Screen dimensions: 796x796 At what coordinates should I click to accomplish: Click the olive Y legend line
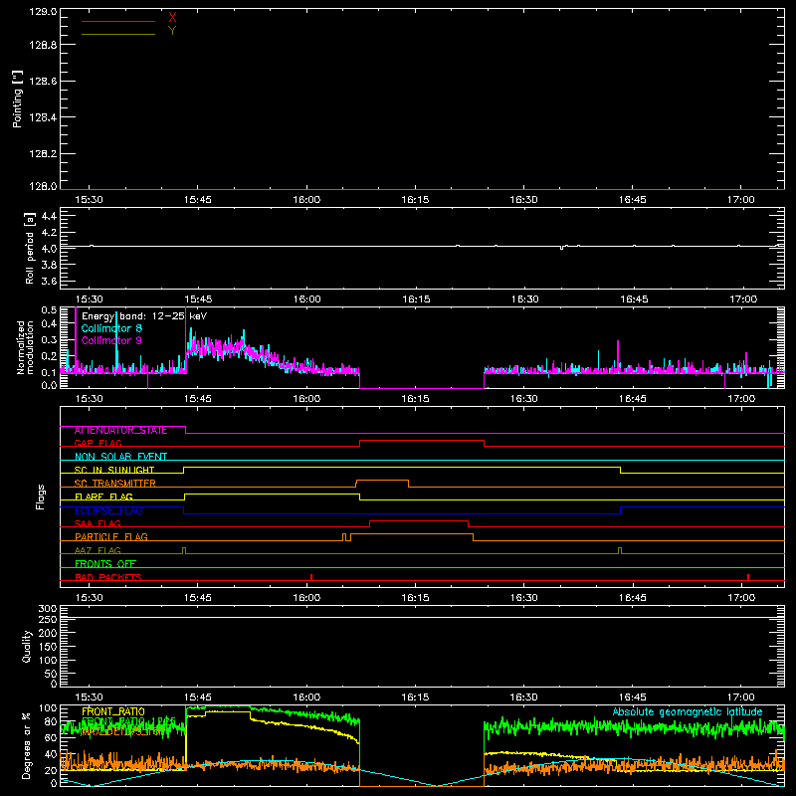pos(118,35)
